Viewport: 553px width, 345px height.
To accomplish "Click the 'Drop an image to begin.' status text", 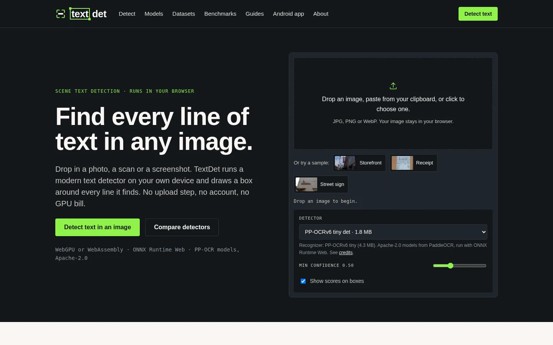I will [x=326, y=201].
